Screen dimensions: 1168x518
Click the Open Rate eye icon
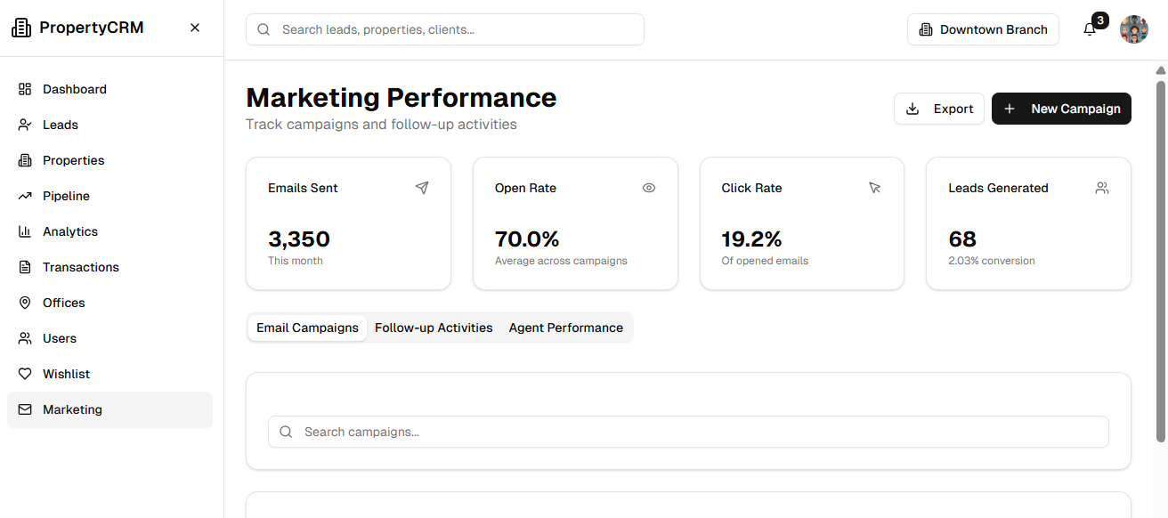pyautogui.click(x=649, y=188)
